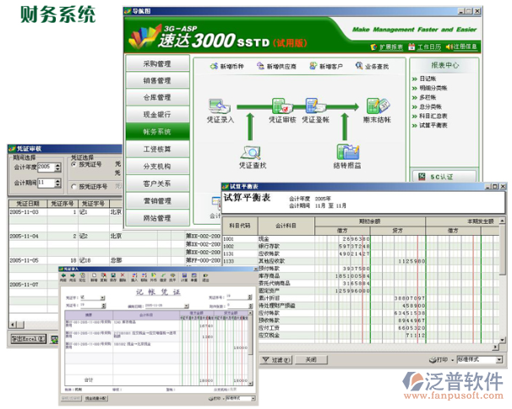Select 按凭证号 radio option

(86, 164)
